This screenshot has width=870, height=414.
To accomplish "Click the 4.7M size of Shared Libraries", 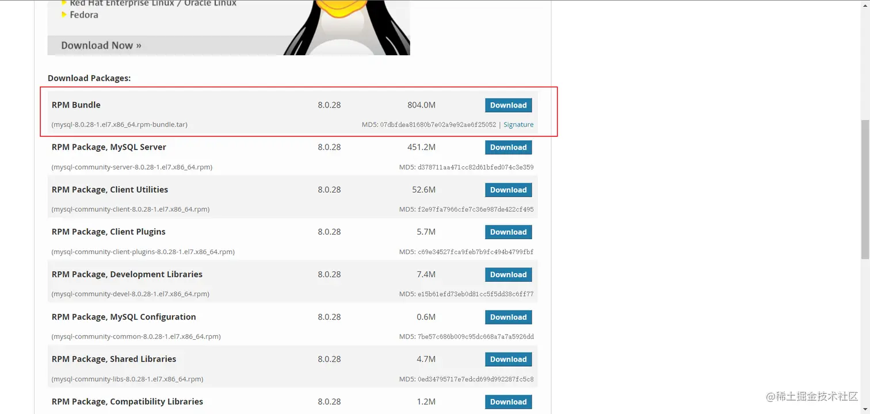I will (426, 359).
